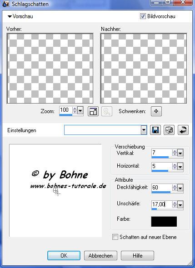The width and height of the screenshot is (195, 268).
Task: Click the fit preview to window icon
Action: [x=93, y=111]
